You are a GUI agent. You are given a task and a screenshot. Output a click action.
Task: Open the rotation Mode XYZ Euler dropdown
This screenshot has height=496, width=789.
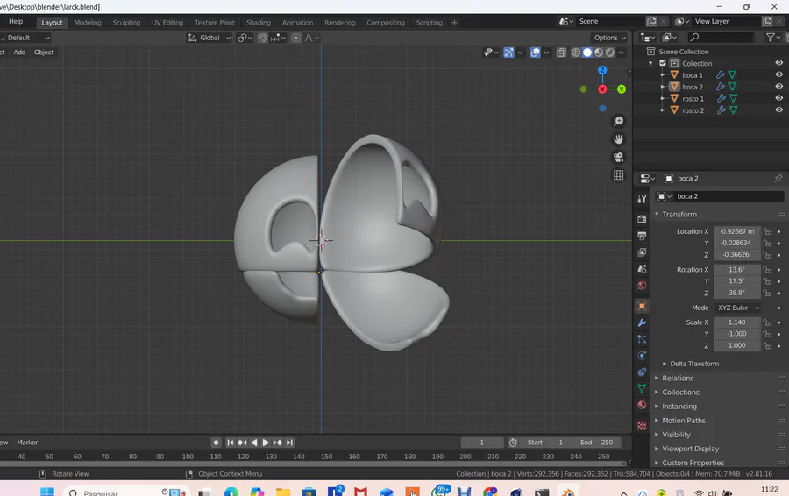738,308
